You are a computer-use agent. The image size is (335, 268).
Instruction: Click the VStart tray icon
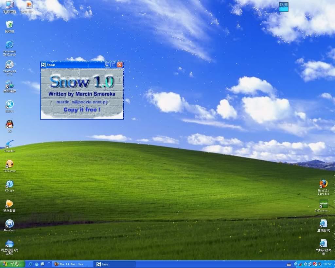point(306,264)
